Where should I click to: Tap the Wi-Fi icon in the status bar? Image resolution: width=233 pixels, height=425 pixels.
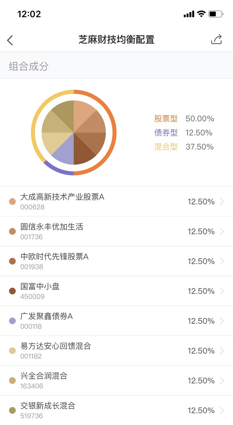pos(201,13)
